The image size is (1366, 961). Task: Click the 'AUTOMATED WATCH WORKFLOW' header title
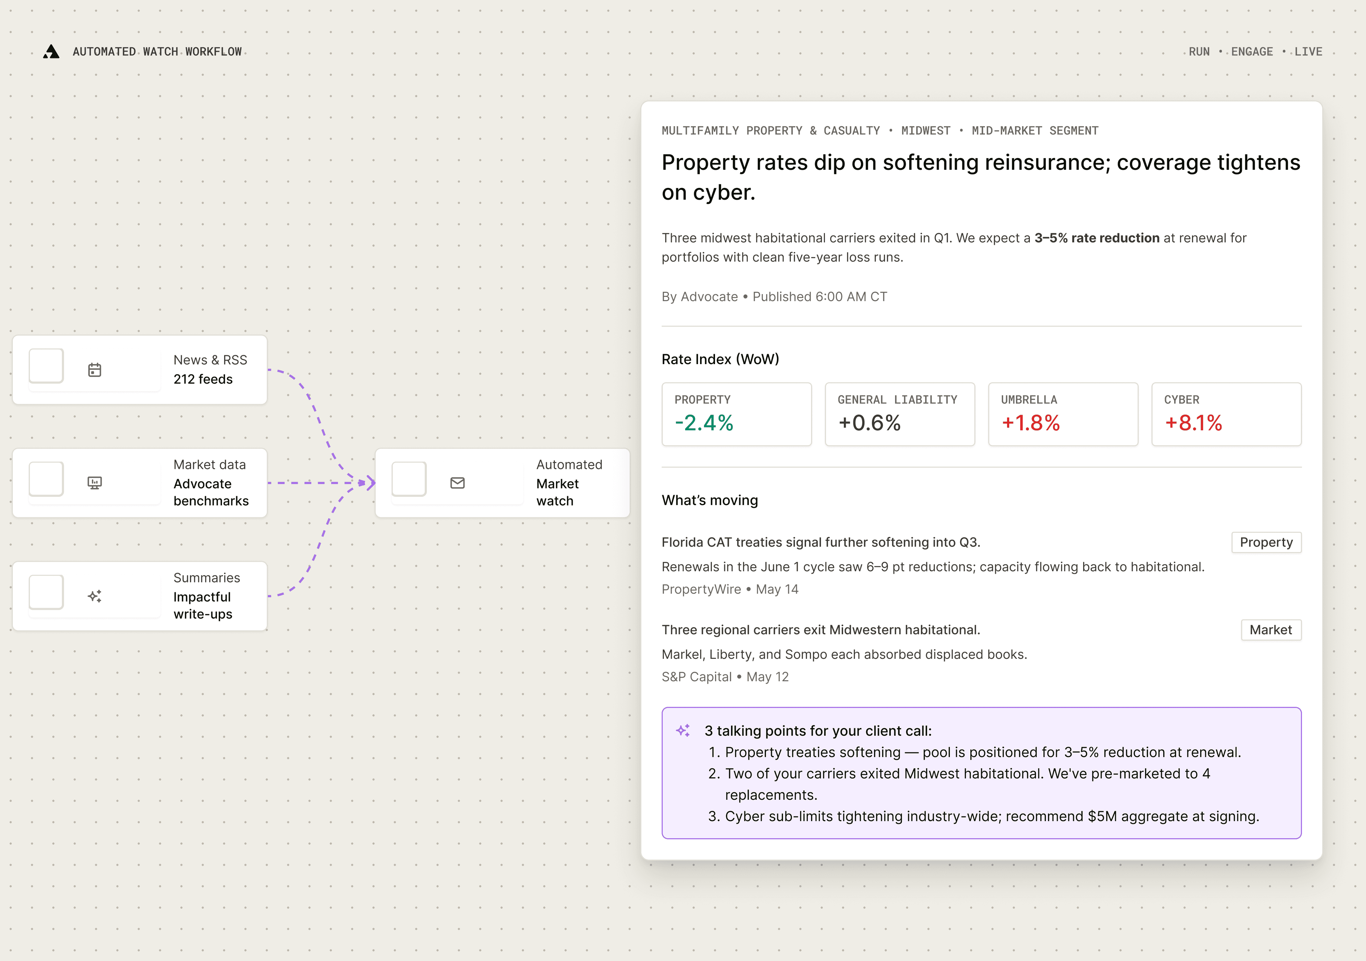click(157, 52)
